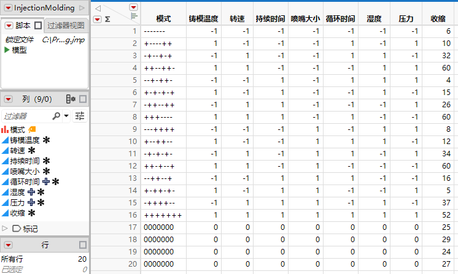Click the 模式 cell '+++++++' in row 16
The image size is (458, 274).
163,215
